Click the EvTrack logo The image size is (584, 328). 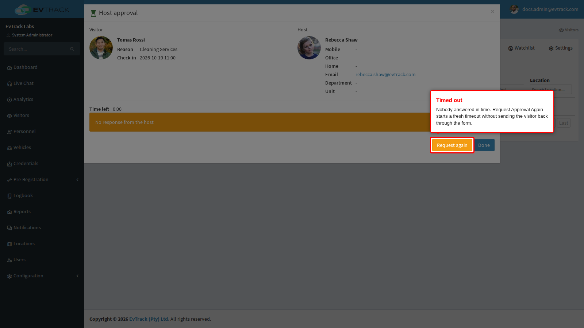(x=42, y=9)
